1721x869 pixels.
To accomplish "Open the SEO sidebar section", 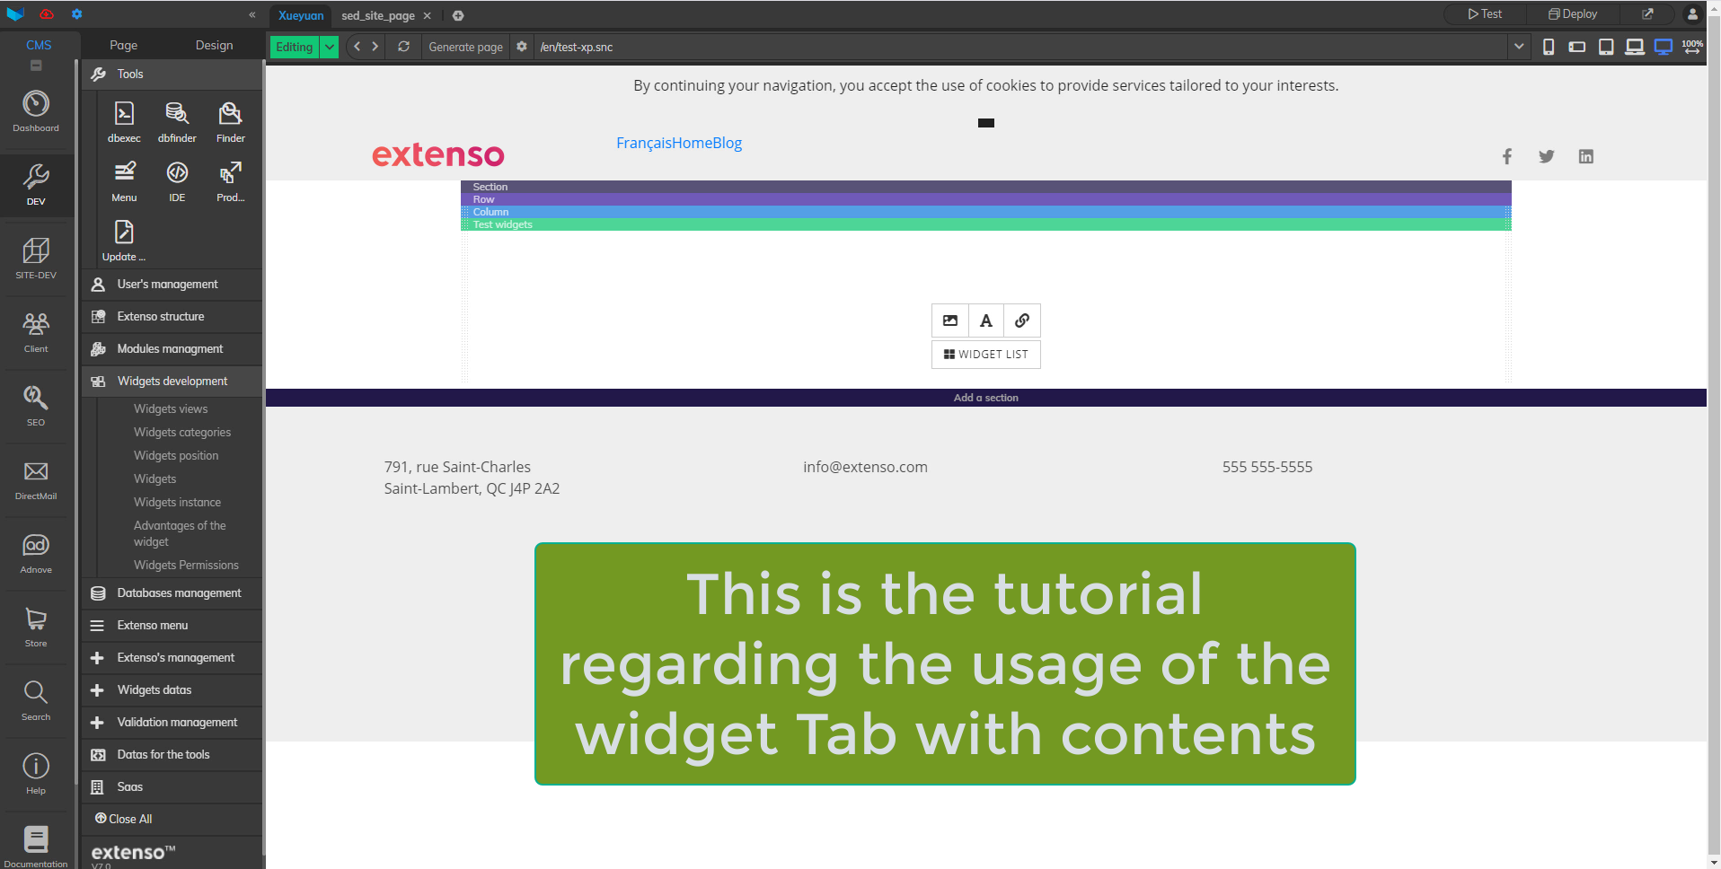I will pos(36,406).
